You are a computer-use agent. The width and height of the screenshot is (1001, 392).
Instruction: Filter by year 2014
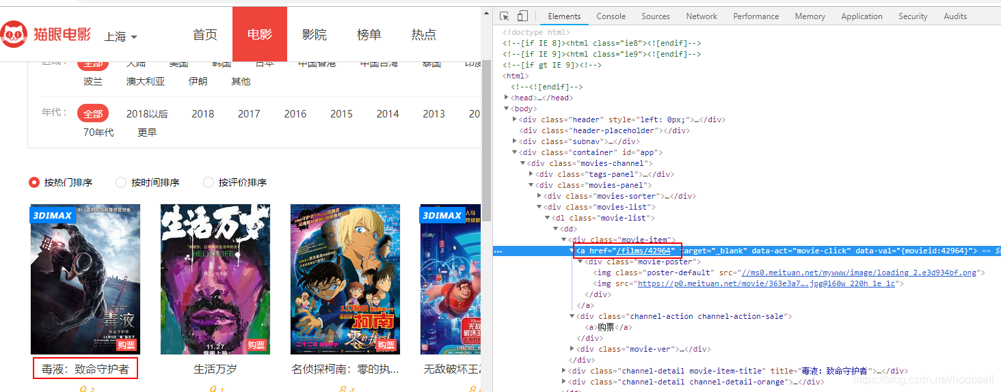(388, 114)
